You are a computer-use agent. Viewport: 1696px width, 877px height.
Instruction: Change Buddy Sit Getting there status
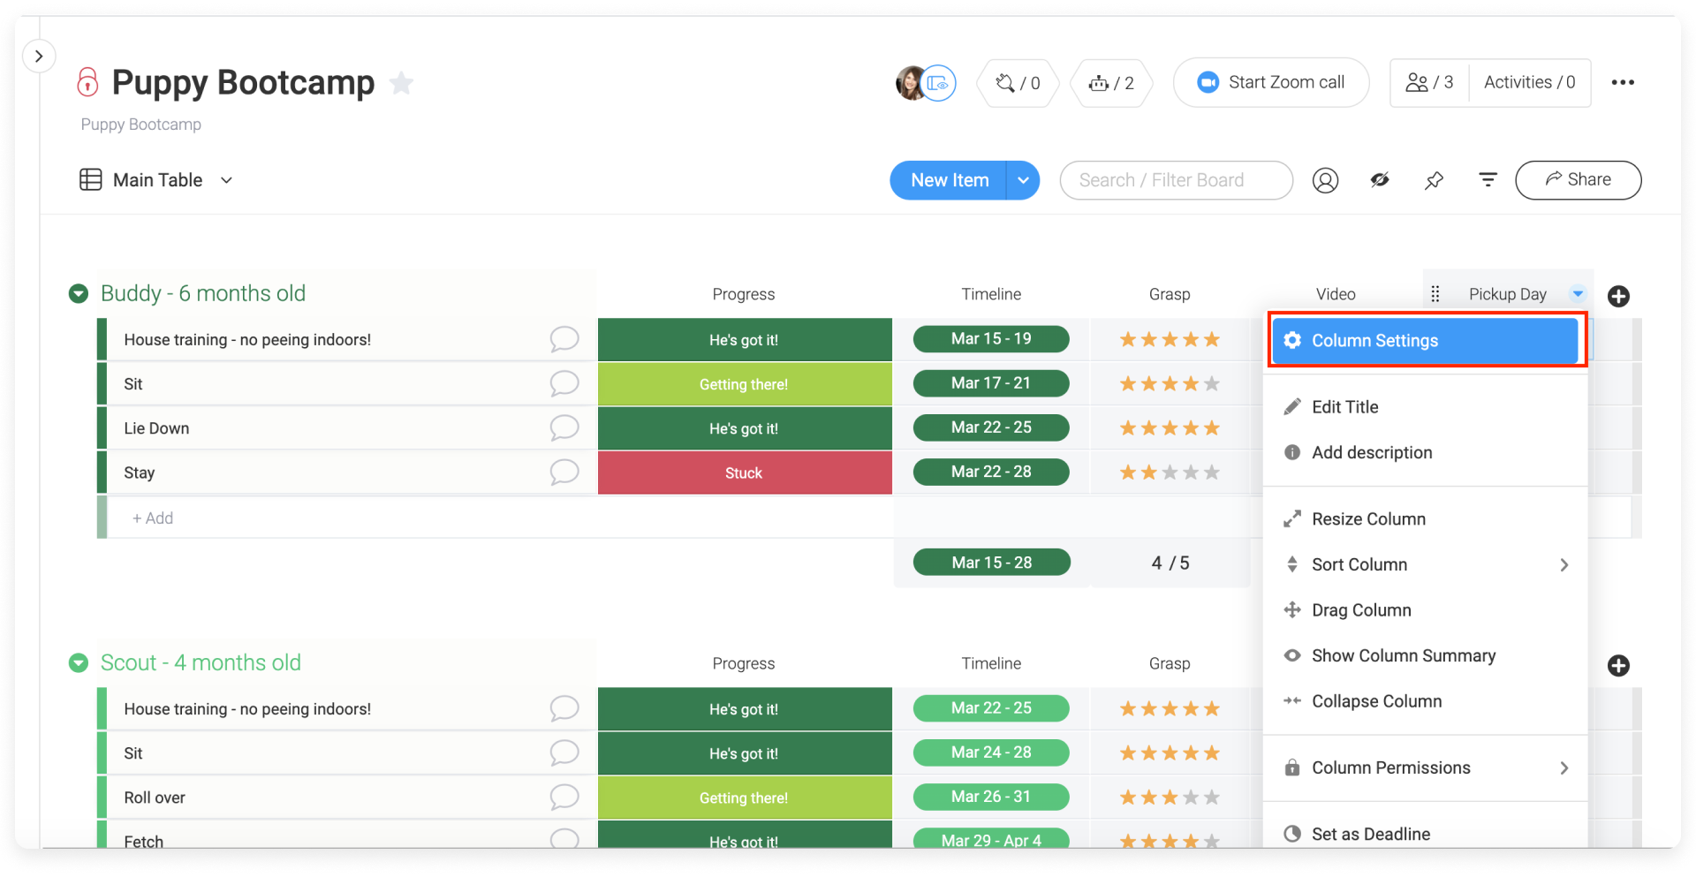click(745, 384)
